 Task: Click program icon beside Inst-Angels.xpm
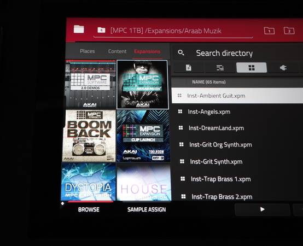(180, 112)
